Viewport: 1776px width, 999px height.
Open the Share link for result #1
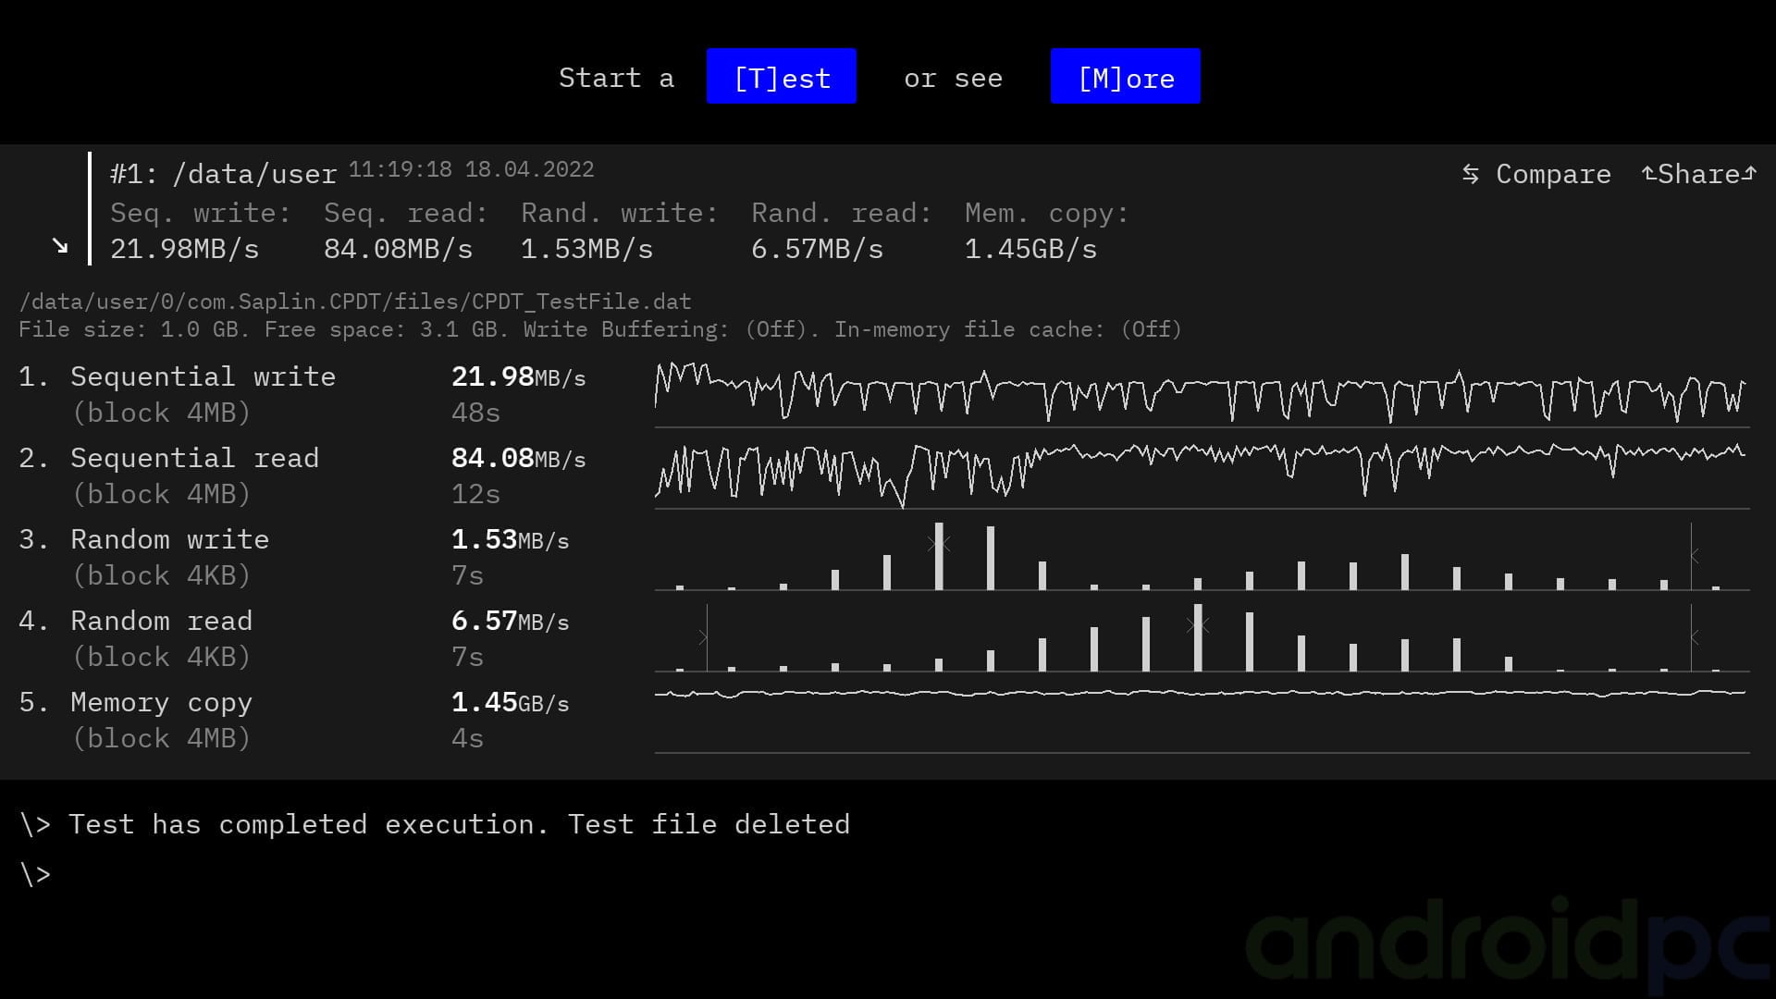point(1698,174)
